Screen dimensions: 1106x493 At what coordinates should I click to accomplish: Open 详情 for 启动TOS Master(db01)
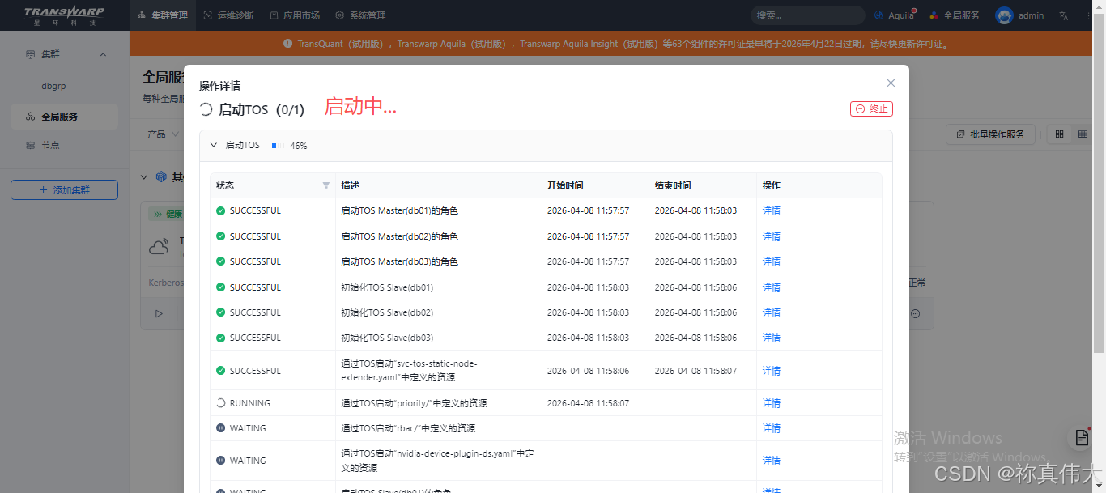tap(772, 210)
